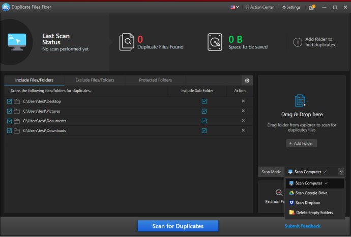The height and width of the screenshot is (237, 351).
Task: Click the monitor Last Scan Status icon
Action: tap(17, 42)
